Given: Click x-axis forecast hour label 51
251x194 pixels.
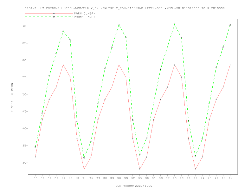Looking at the screenshot, I should click(x=154, y=178).
